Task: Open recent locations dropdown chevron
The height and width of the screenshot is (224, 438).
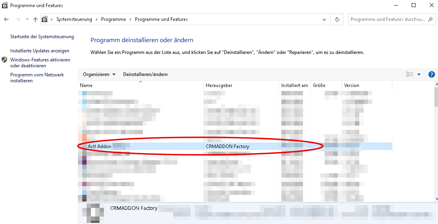Action: pyautogui.click(x=27, y=19)
